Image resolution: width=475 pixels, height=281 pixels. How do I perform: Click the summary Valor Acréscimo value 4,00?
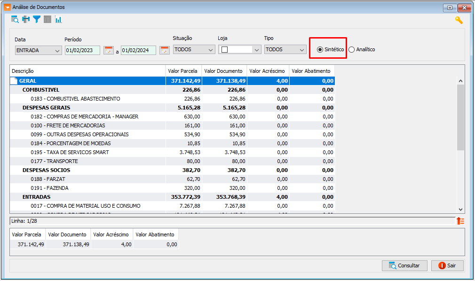pos(112,244)
